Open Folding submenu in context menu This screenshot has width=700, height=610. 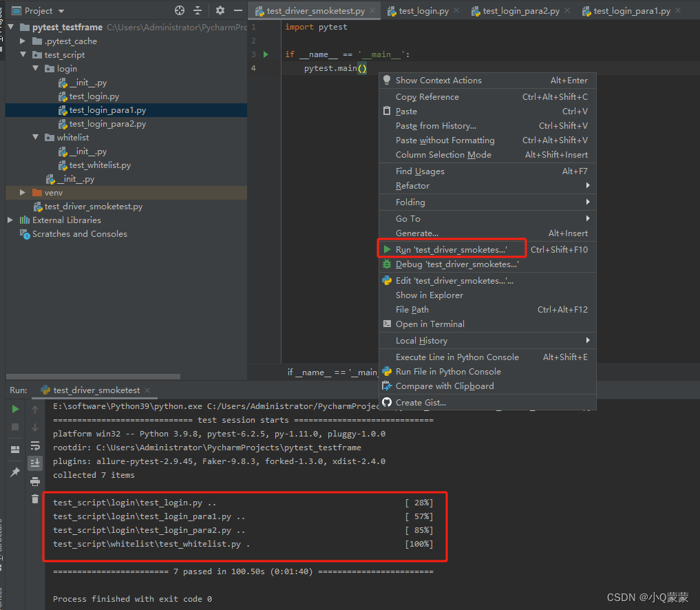click(487, 202)
